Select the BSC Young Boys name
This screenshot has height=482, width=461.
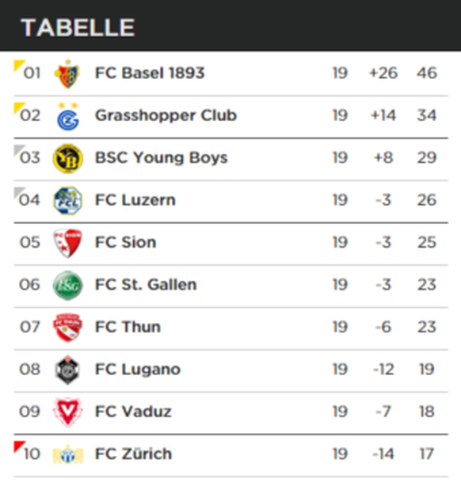(162, 158)
